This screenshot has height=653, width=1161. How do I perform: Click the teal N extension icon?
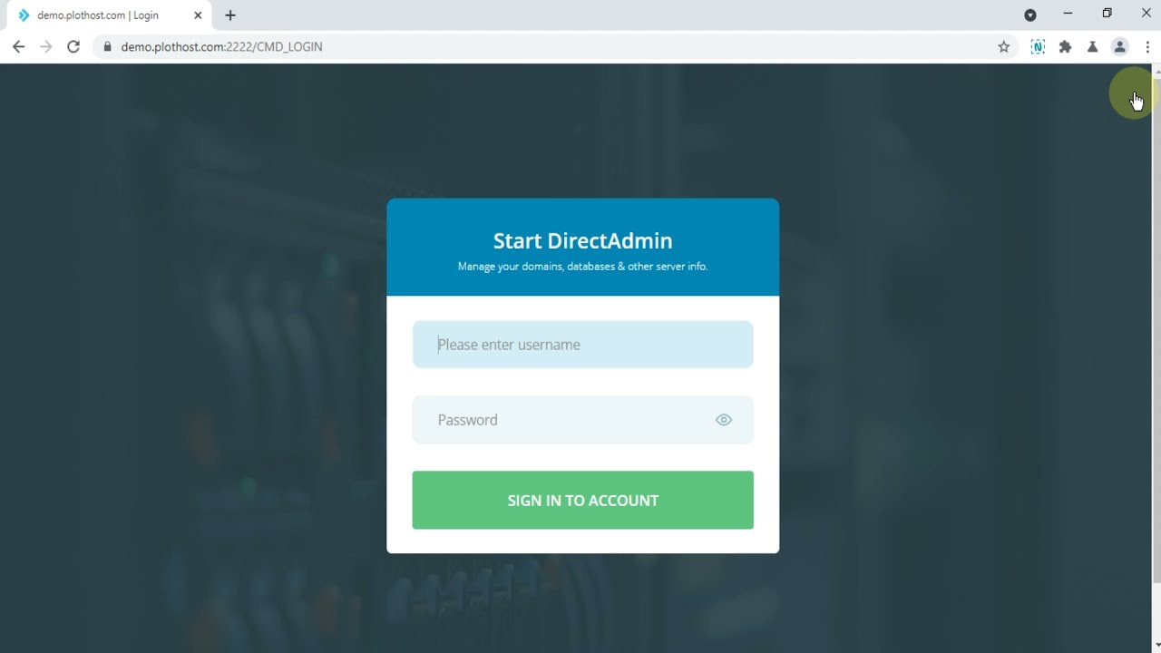(1038, 46)
